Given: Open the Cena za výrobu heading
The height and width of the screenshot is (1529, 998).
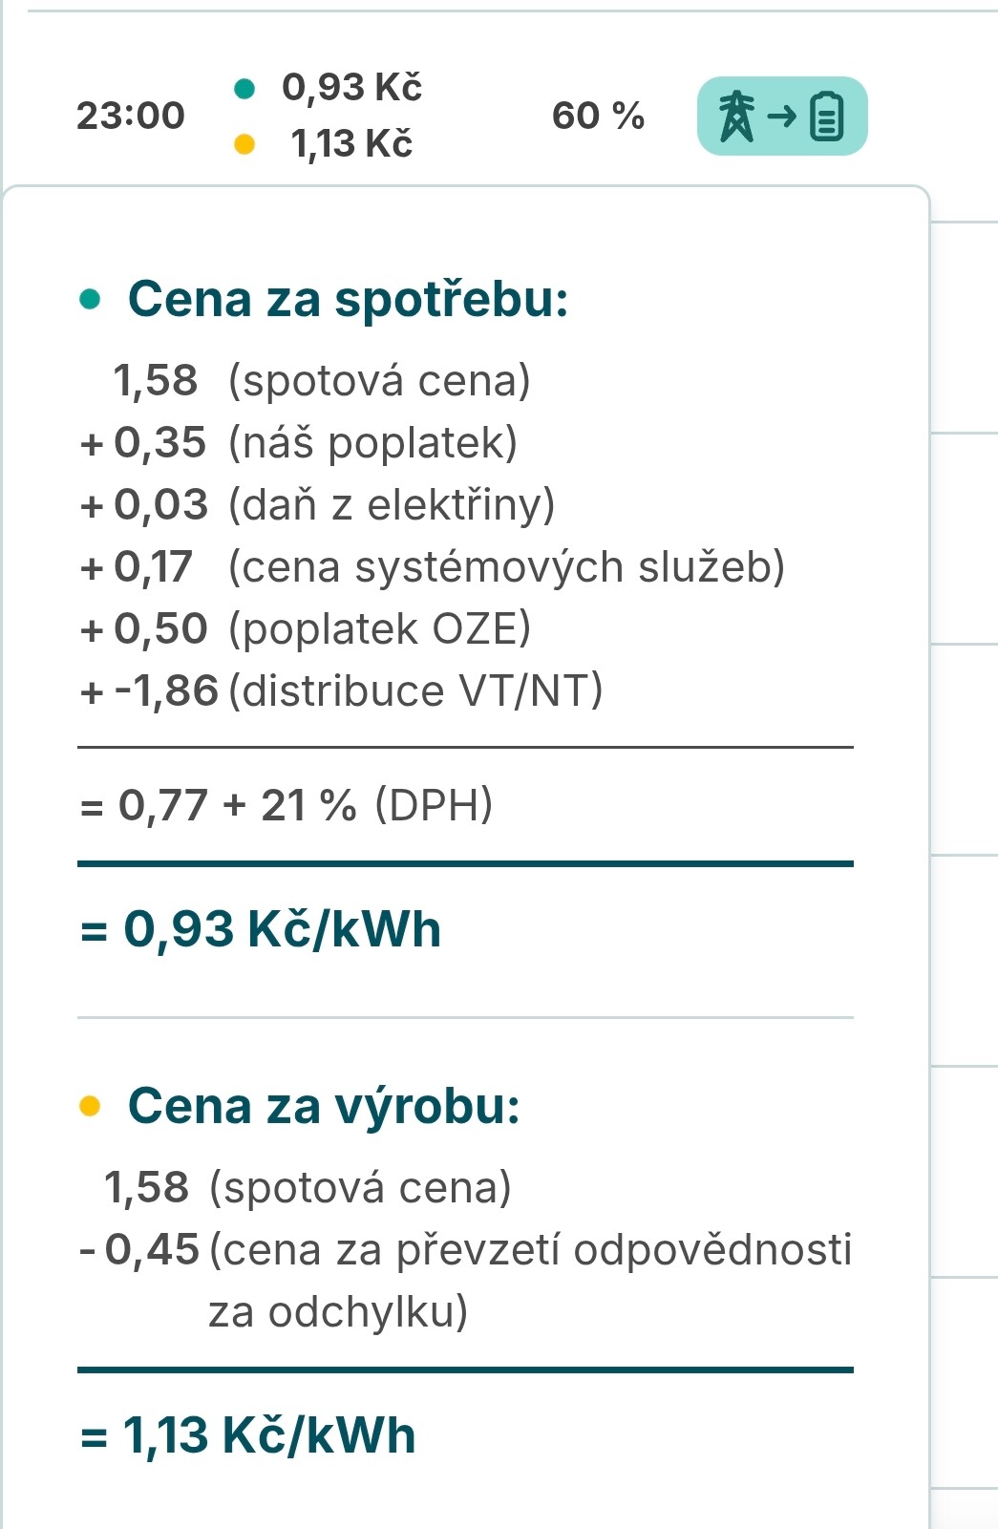Looking at the screenshot, I should (x=324, y=1106).
